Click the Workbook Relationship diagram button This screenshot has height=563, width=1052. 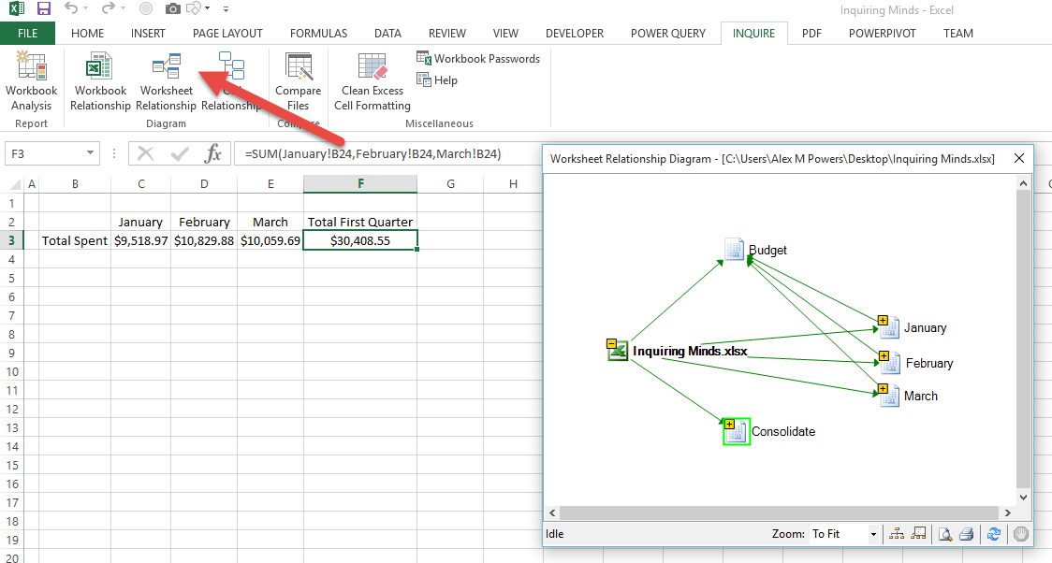click(x=100, y=81)
